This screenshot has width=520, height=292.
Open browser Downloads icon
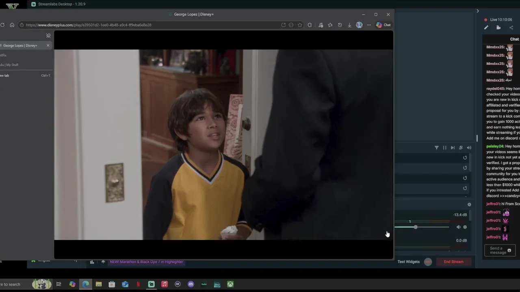tap(349, 25)
